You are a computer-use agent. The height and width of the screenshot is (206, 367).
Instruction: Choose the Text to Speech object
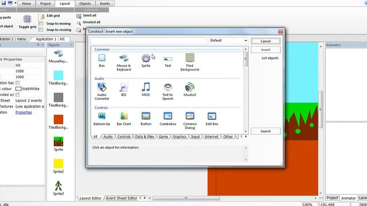pyautogui.click(x=167, y=92)
